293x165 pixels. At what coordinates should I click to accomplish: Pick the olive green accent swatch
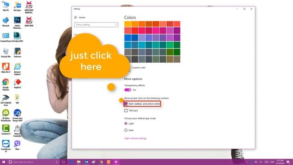170,52
